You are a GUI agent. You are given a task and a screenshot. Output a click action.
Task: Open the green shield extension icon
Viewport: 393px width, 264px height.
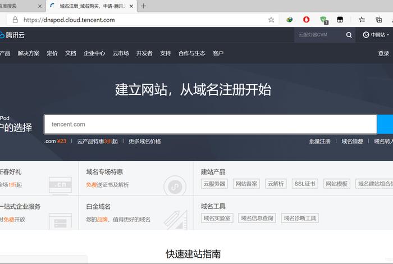[x=324, y=20]
